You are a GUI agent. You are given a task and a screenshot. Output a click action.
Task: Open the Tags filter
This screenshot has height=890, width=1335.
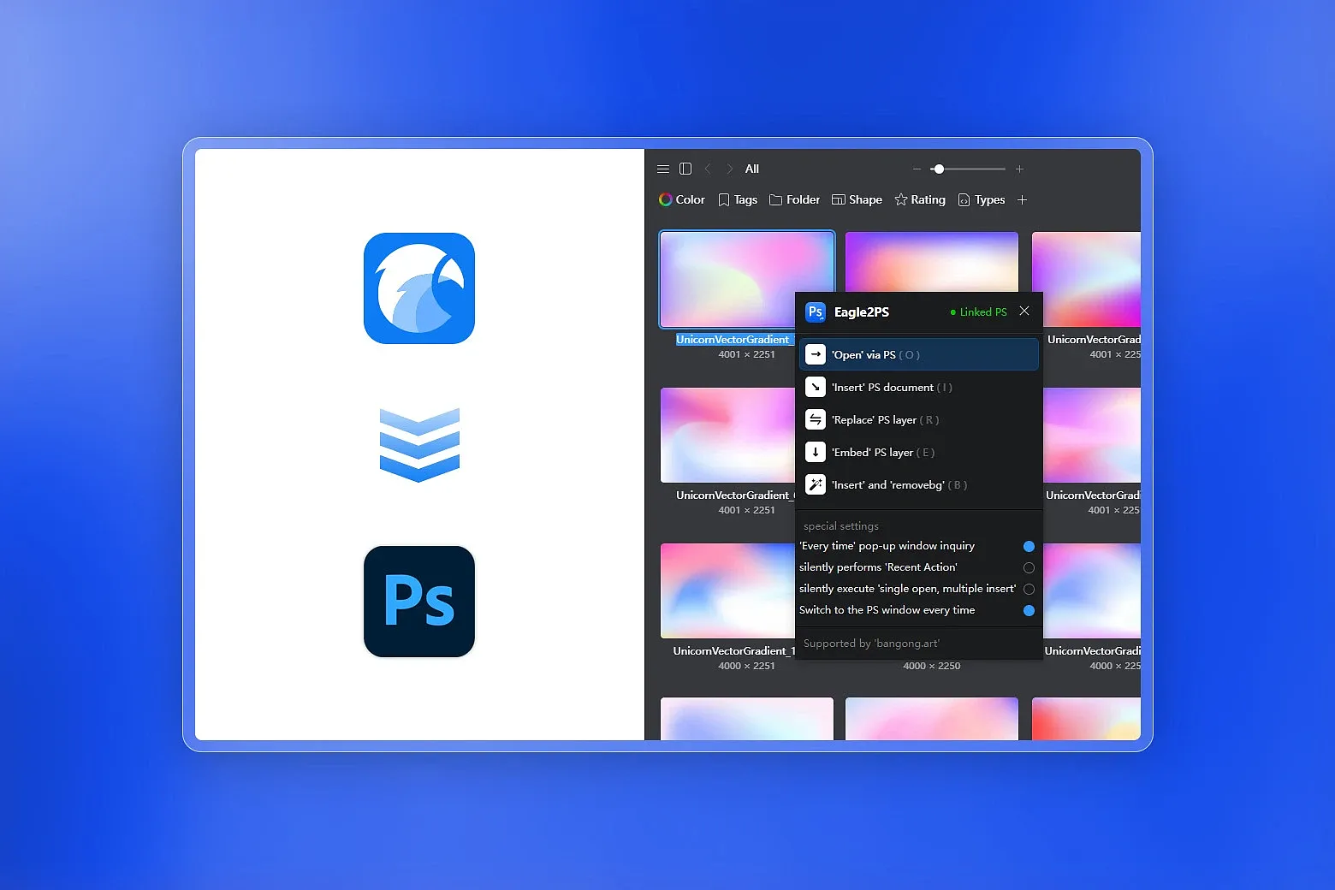738,199
